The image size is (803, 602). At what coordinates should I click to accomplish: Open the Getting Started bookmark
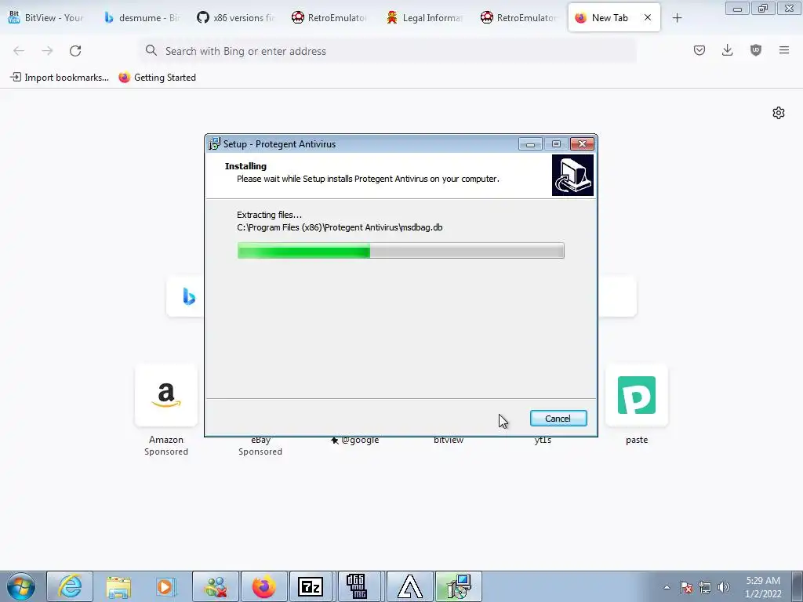coord(158,78)
